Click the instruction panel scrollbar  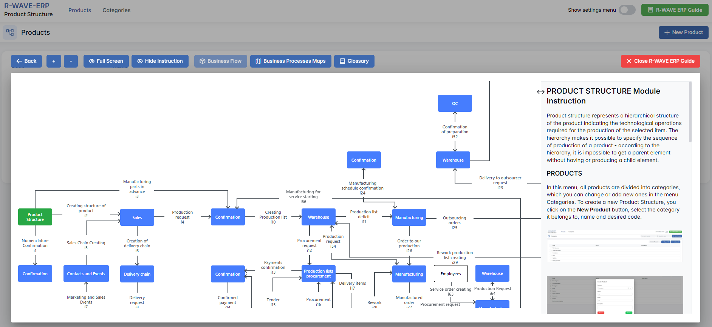pos(690,113)
